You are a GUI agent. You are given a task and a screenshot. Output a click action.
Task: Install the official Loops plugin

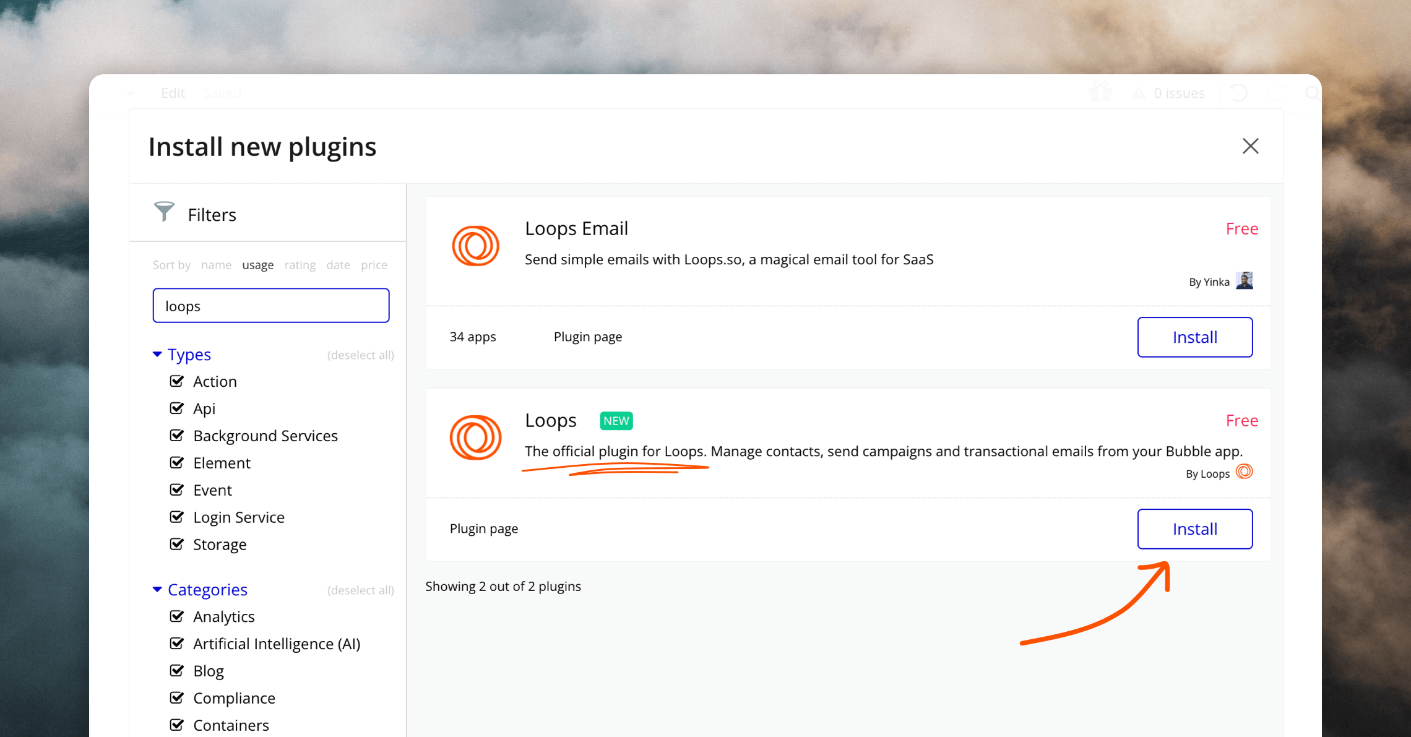(x=1194, y=529)
